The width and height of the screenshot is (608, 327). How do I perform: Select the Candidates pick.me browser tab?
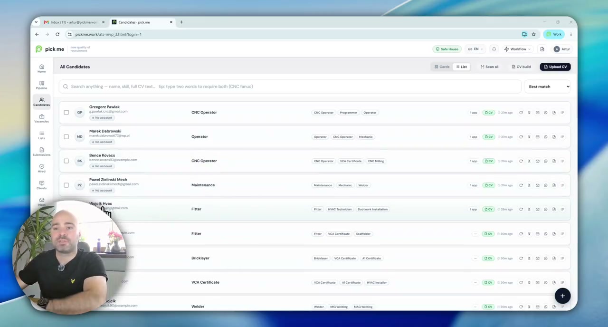(x=142, y=22)
